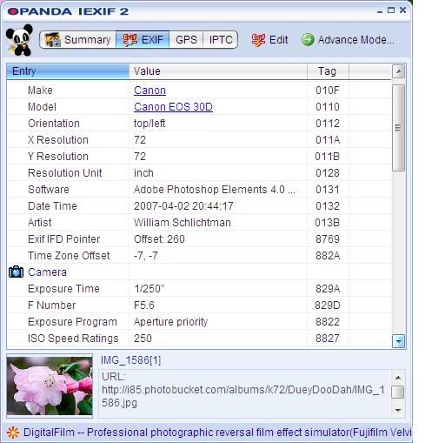Close the Opanda IExif window
The image size is (445, 443).
pyautogui.click(x=402, y=10)
